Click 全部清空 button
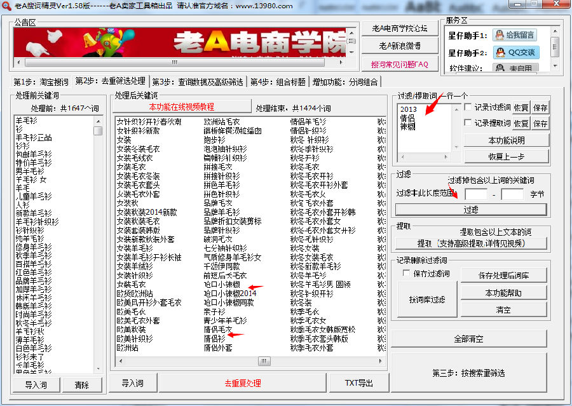 tap(469, 339)
